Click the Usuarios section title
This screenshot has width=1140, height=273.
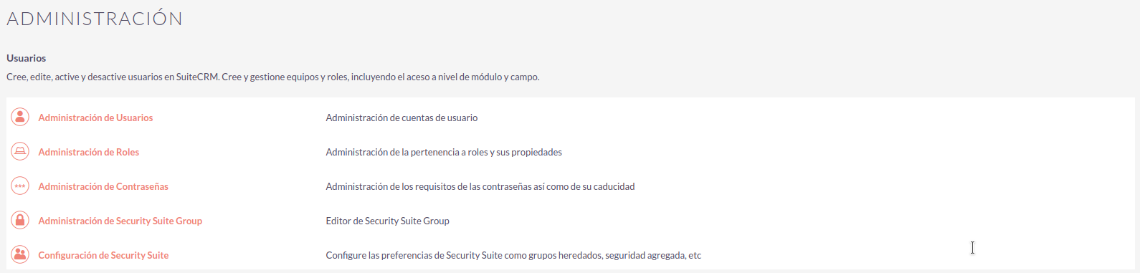27,58
